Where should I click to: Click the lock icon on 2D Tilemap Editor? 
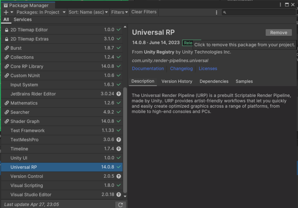pyautogui.click(x=7, y=30)
